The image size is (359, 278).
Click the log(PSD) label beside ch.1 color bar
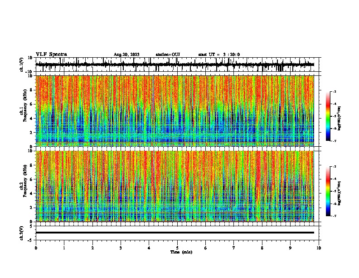pos(339,118)
